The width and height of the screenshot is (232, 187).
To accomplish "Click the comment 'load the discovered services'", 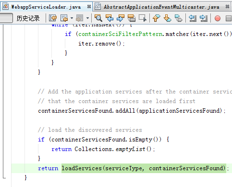I will (90, 130).
